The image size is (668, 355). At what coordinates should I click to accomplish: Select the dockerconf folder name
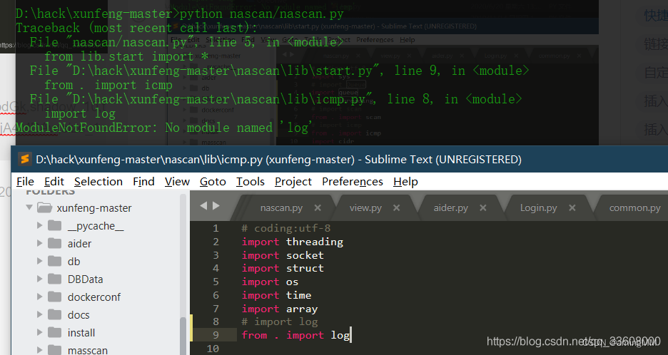coord(94,297)
